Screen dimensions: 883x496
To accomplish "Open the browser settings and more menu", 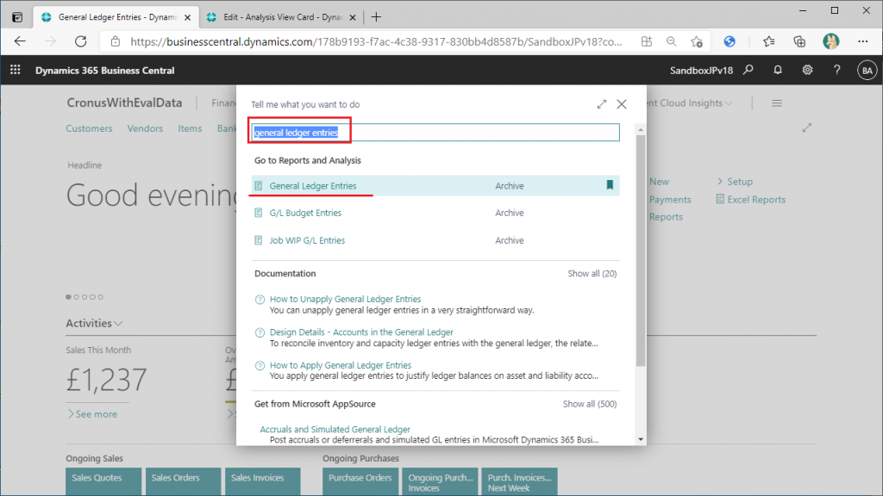I will click(862, 41).
